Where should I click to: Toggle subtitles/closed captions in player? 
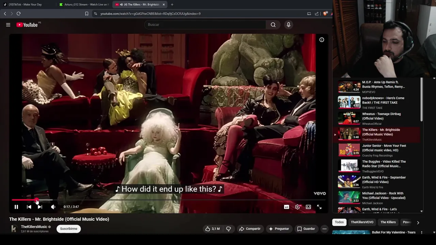tap(286, 207)
